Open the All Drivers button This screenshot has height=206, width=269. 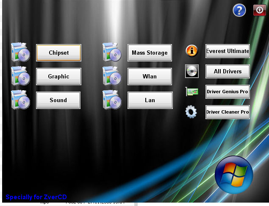[x=227, y=71]
